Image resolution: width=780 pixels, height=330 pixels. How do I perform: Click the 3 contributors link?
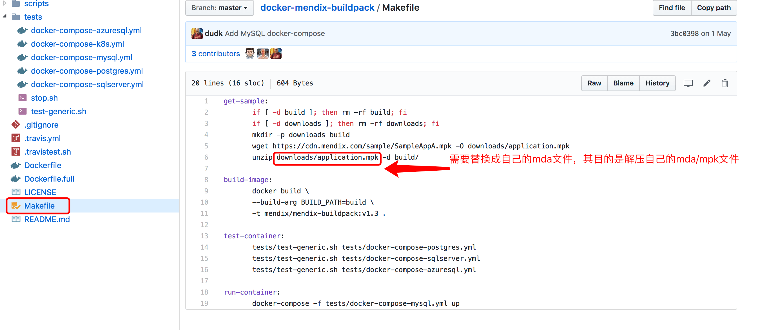click(216, 54)
